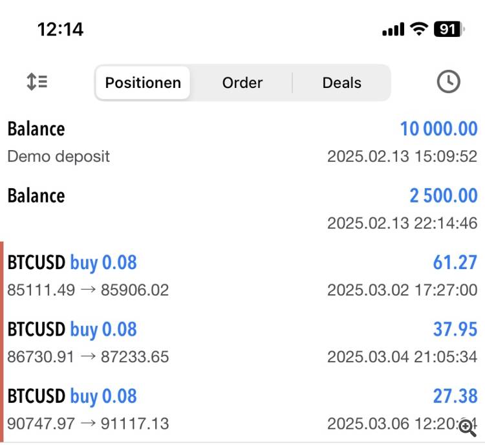Viewport: 485px width, 445px height.
Task: Tap the 12:14 status bar clock
Action: (60, 29)
